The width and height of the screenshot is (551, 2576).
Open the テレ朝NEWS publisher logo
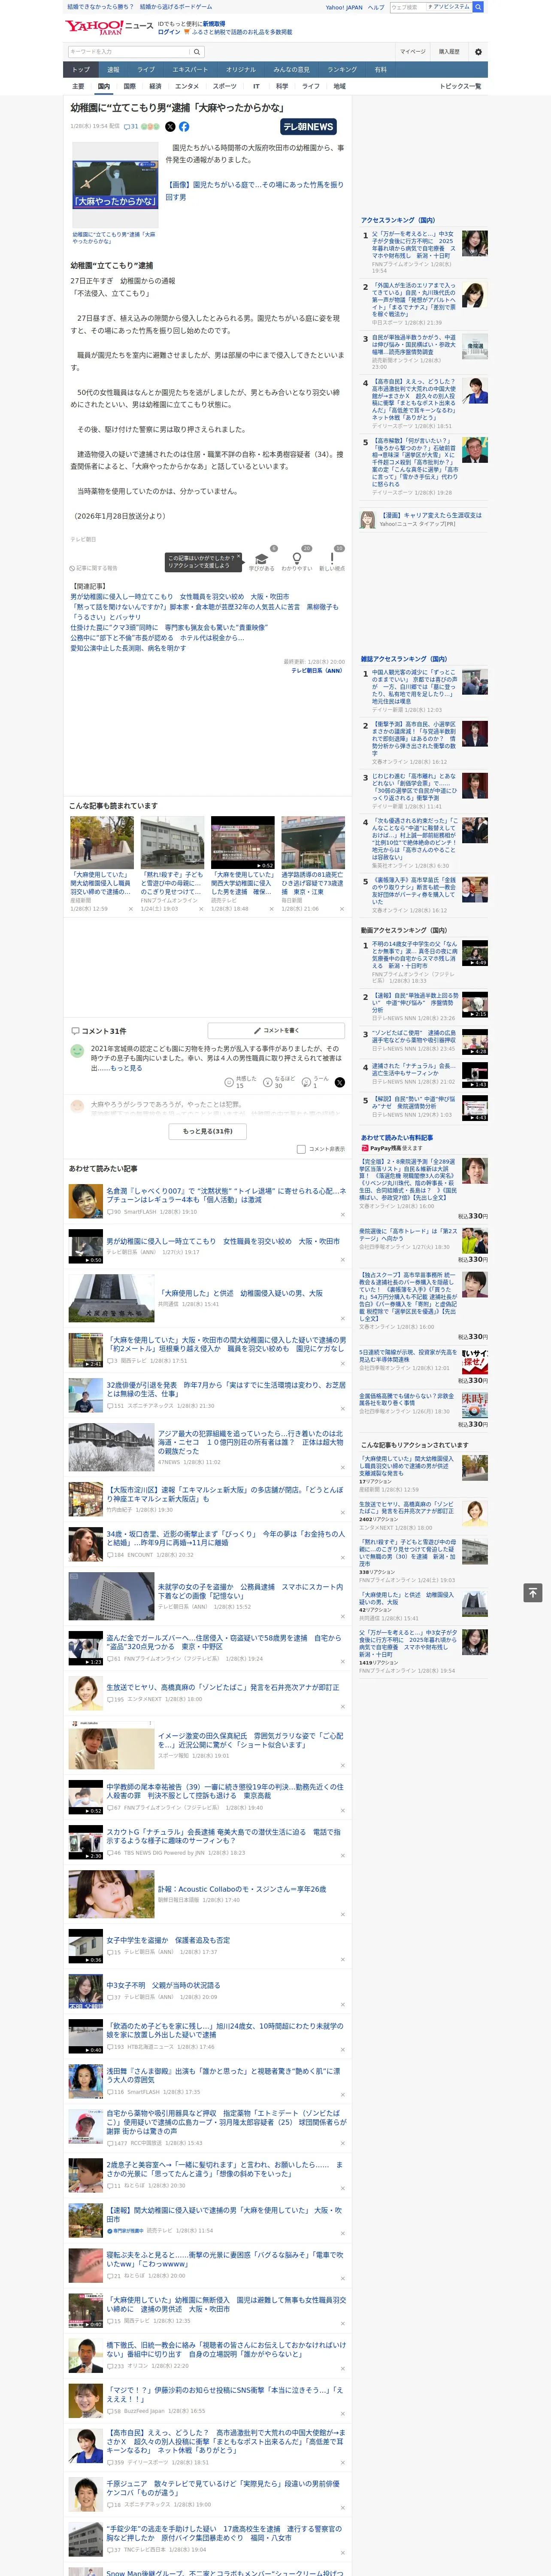[x=308, y=127]
